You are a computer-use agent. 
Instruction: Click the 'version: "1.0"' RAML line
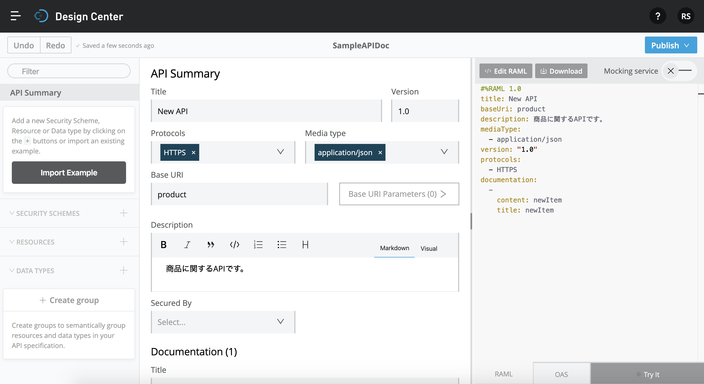pos(509,149)
